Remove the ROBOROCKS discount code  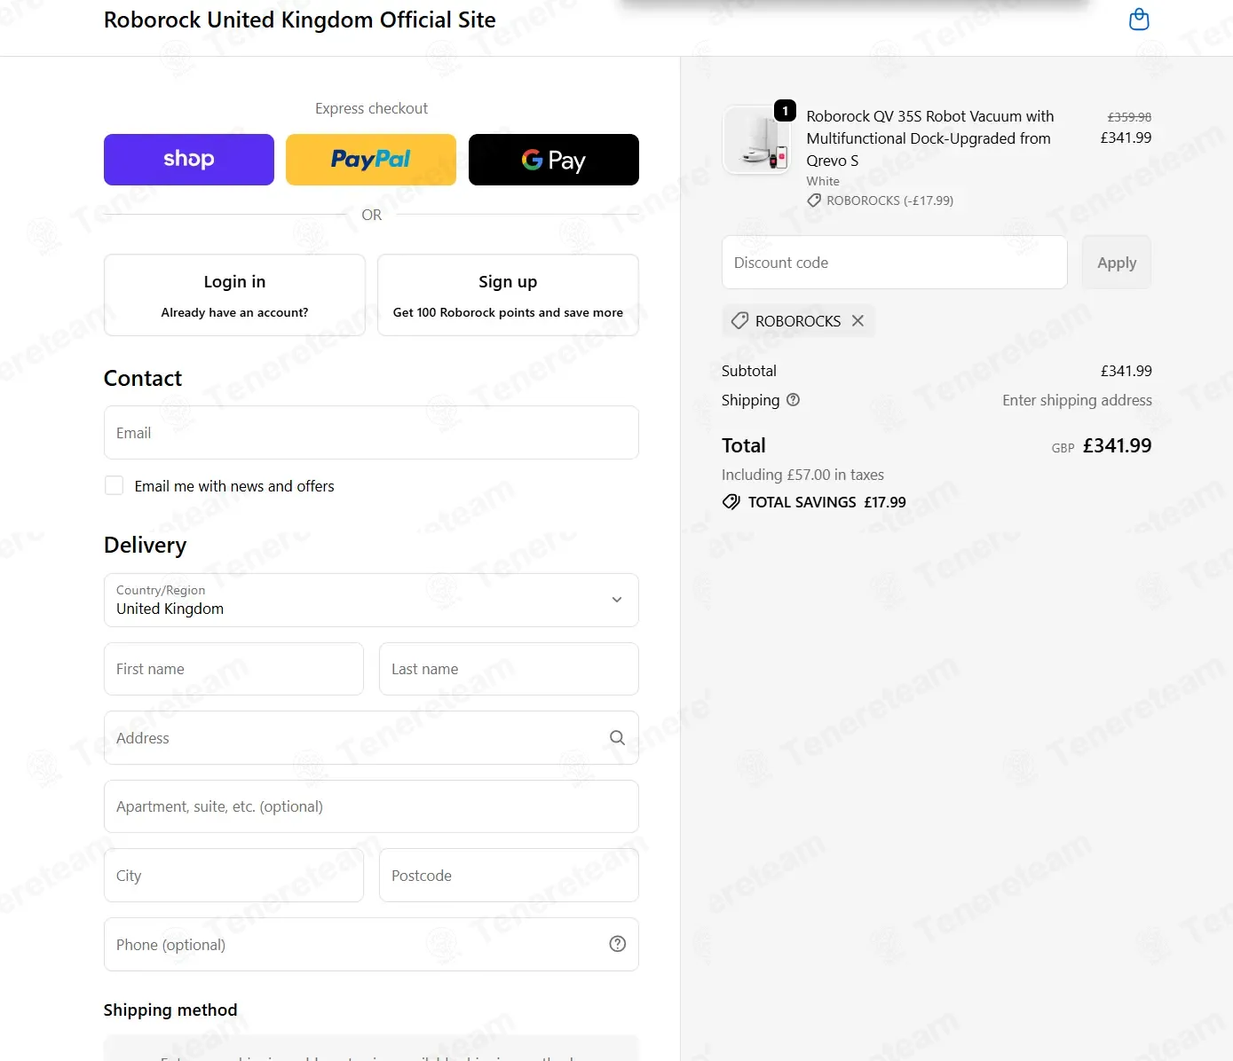point(858,320)
